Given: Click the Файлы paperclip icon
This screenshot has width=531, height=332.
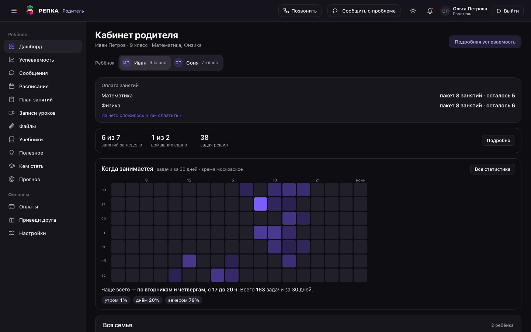Looking at the screenshot, I should 12,126.
